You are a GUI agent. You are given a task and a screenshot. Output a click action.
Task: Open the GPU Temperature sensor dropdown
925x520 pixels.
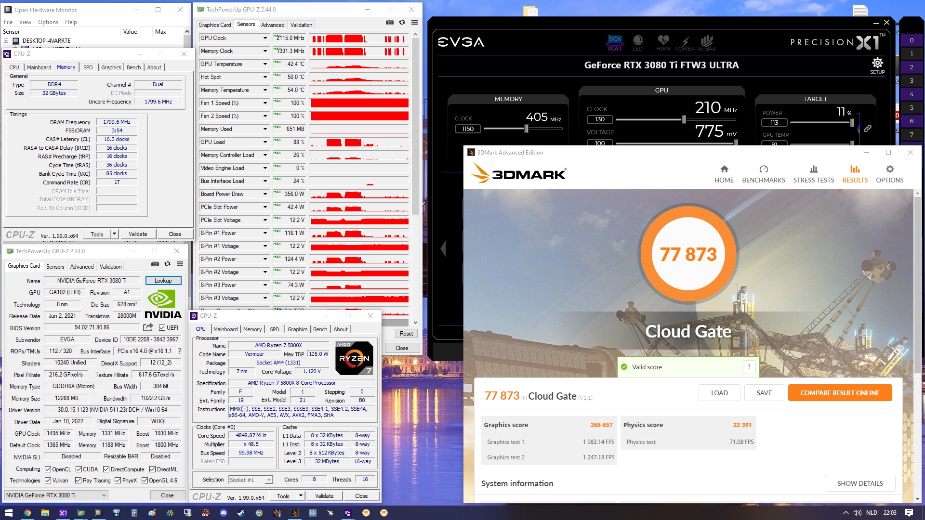[264, 64]
